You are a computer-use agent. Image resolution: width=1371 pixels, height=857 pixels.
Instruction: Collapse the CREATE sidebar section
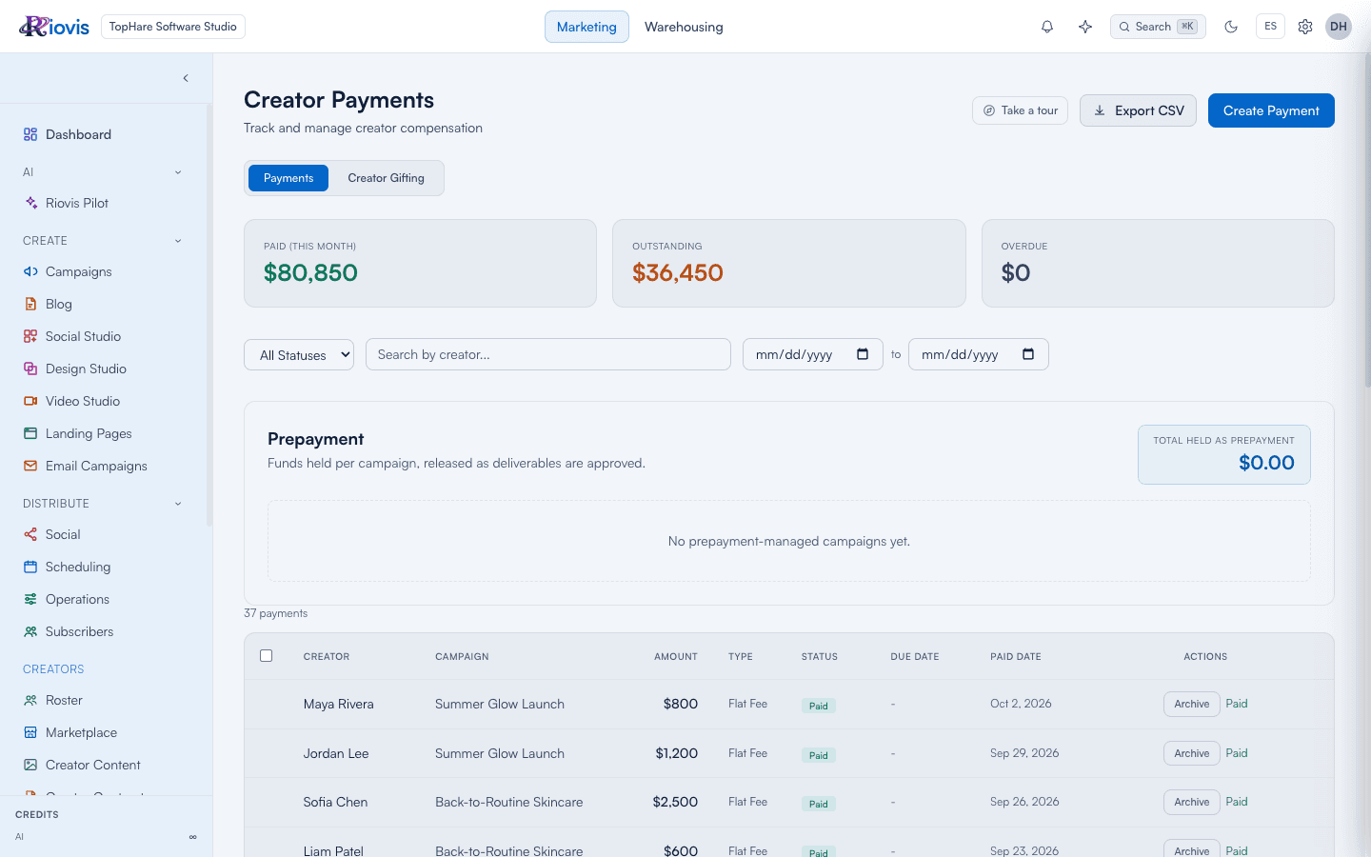click(x=178, y=241)
